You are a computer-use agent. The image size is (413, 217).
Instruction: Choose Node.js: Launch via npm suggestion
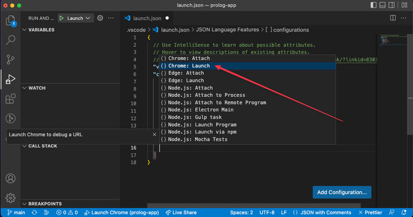pos(248,132)
